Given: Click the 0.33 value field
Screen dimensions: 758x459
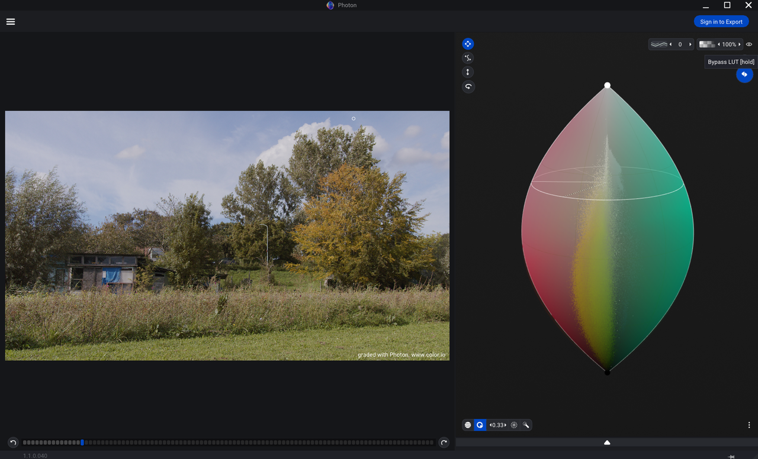Looking at the screenshot, I should pyautogui.click(x=498, y=425).
